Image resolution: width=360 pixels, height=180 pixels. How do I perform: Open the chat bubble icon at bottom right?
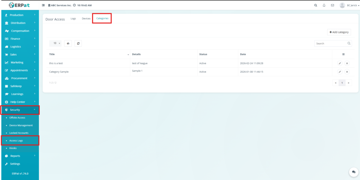click(354, 172)
